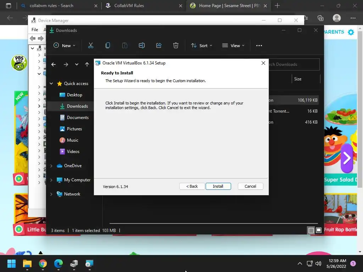Click the Back arrow in Device Manager toolbar
Image resolution: width=363 pixels, height=272 pixels.
point(33,38)
